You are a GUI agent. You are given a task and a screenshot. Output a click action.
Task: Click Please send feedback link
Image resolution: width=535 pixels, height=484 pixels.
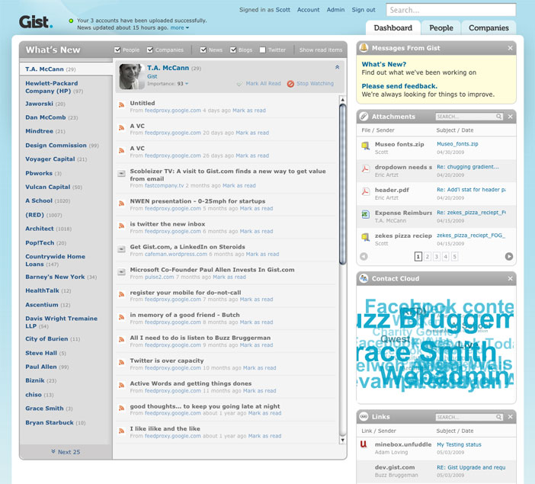[x=399, y=86]
